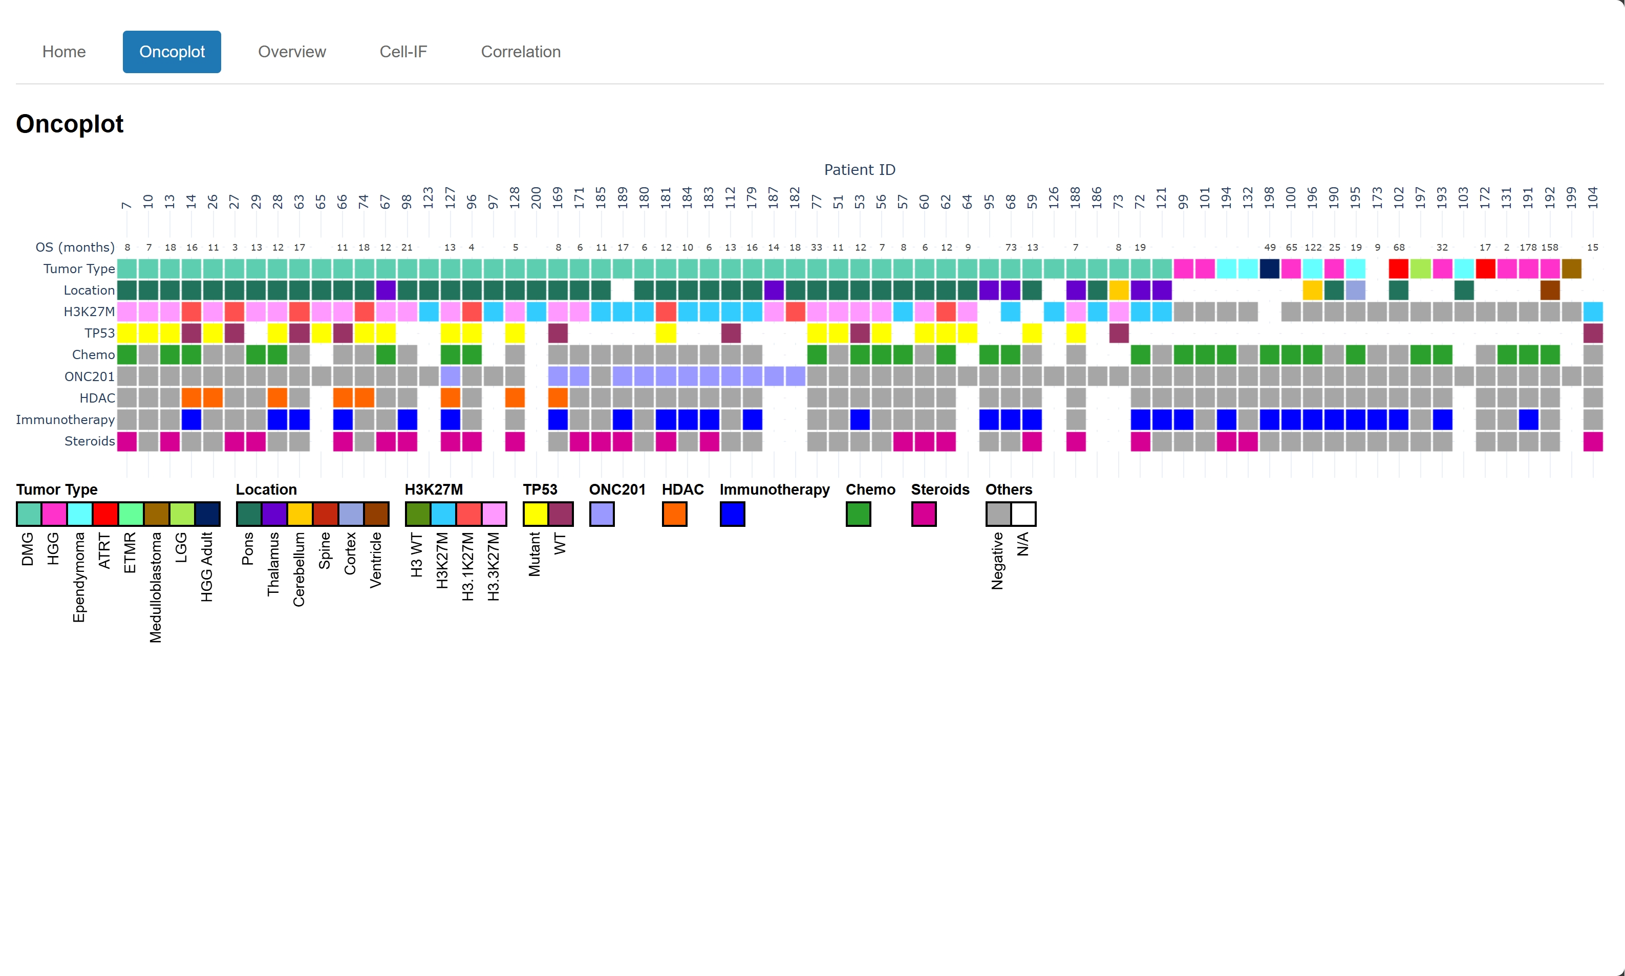Click the OS (months) row label
The height and width of the screenshot is (976, 1625).
click(x=75, y=247)
